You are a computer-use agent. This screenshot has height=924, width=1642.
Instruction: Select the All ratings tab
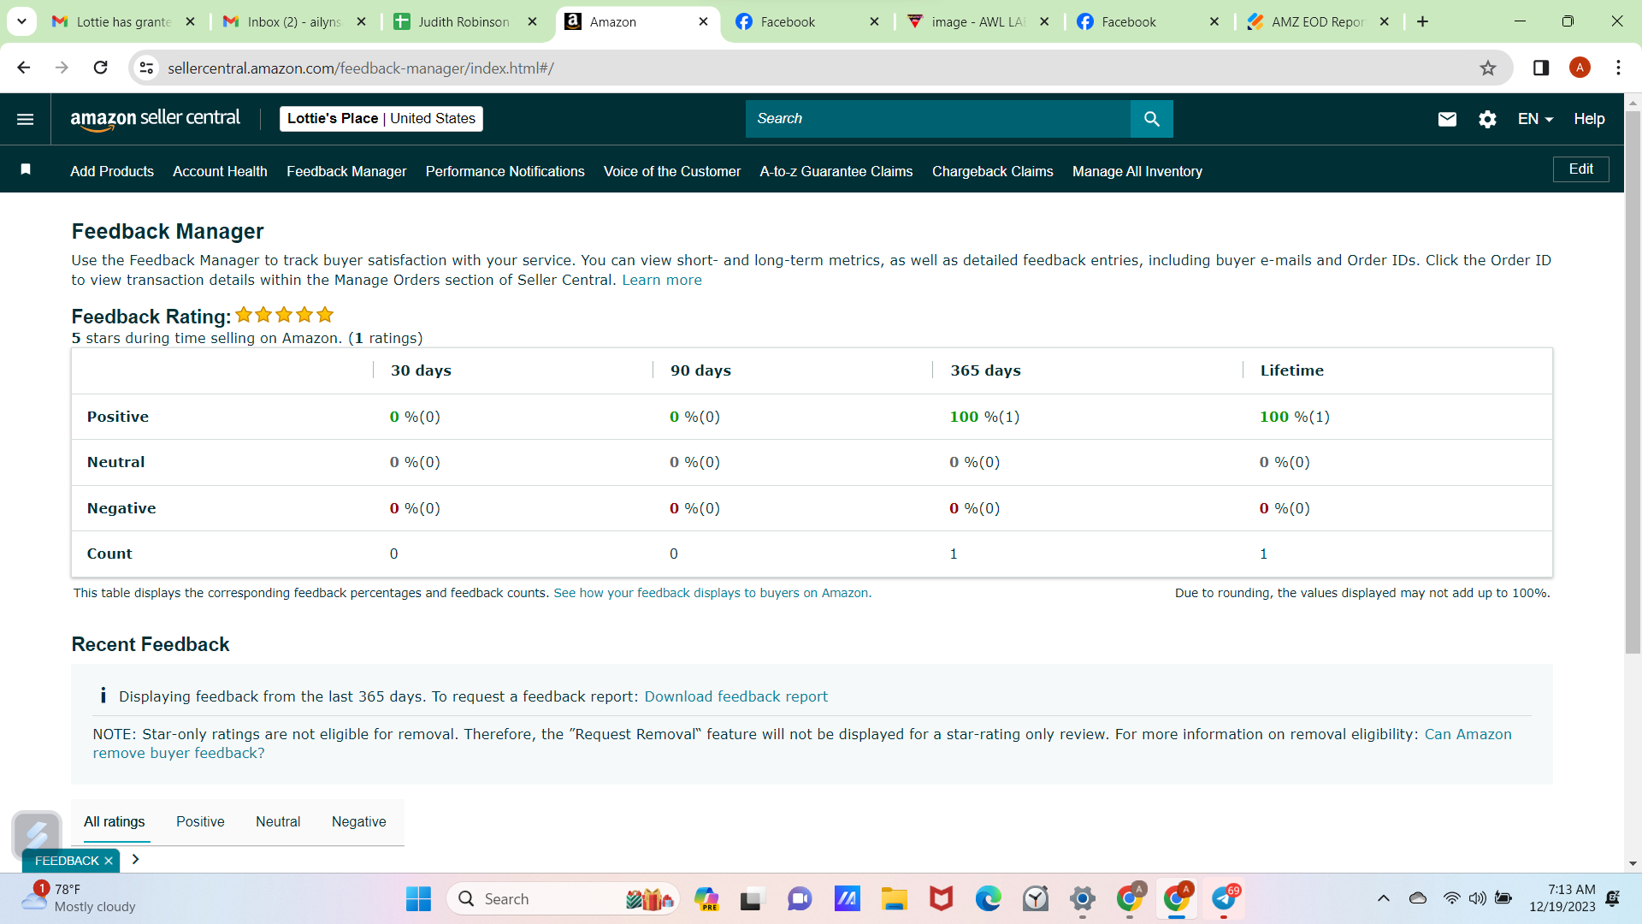[x=115, y=821]
